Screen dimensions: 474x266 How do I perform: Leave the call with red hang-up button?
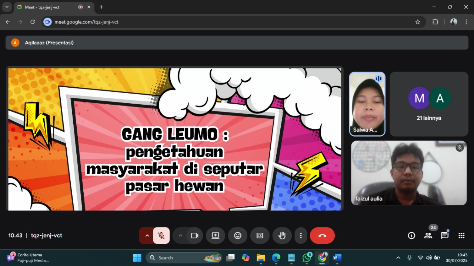point(322,236)
